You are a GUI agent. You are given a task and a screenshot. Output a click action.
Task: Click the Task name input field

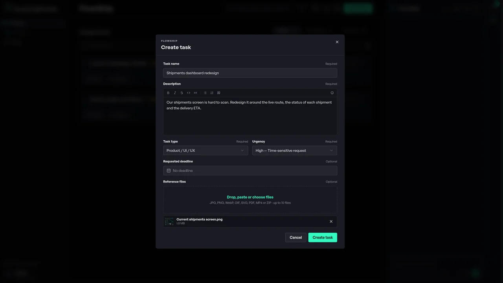pos(250,73)
